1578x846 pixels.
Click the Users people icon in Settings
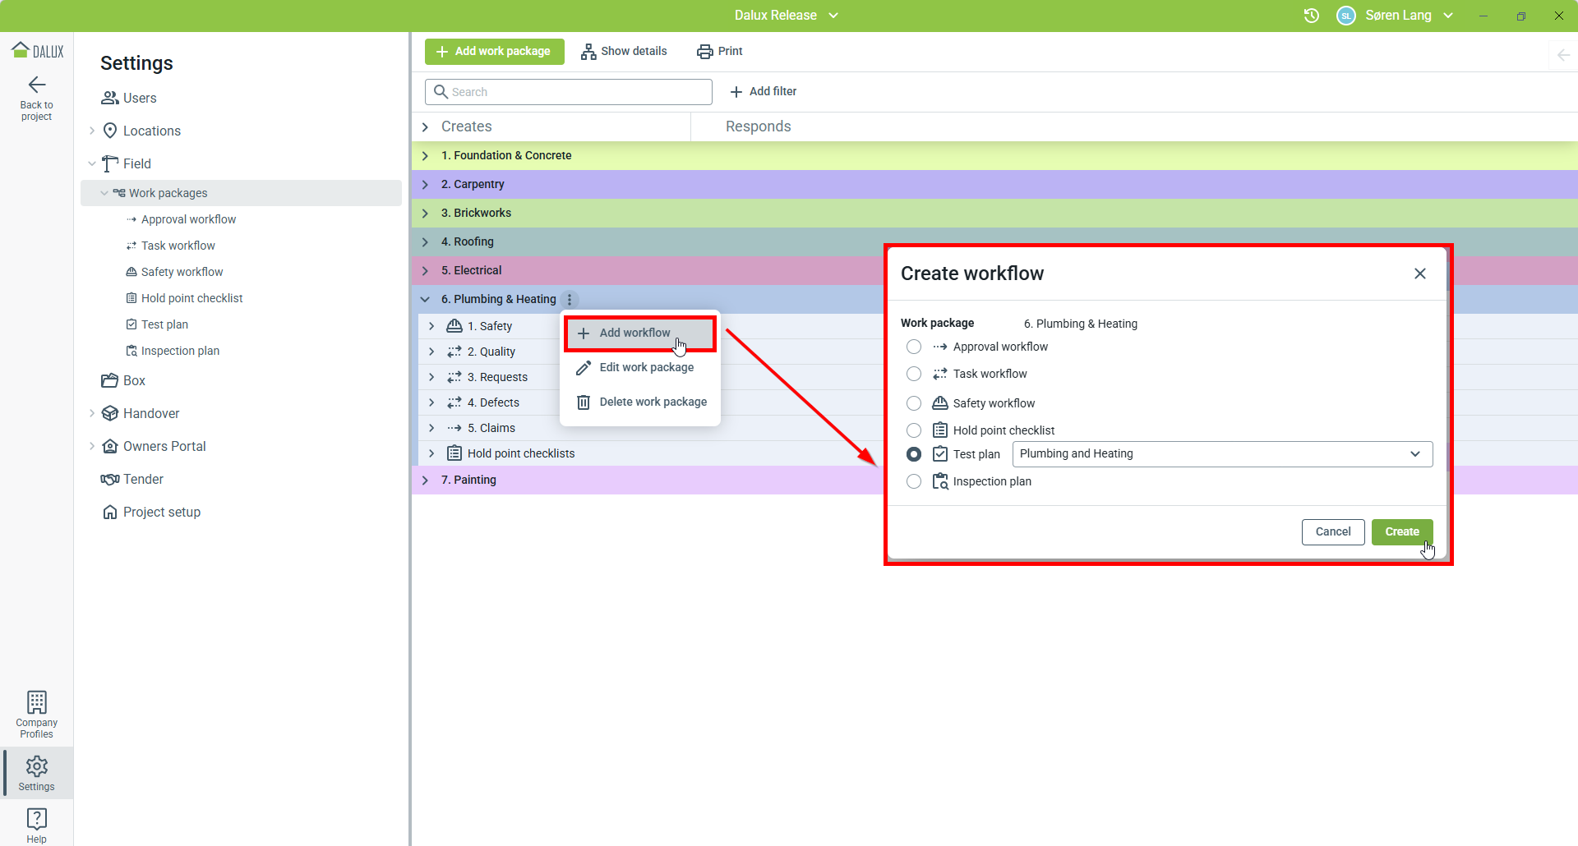click(x=110, y=98)
